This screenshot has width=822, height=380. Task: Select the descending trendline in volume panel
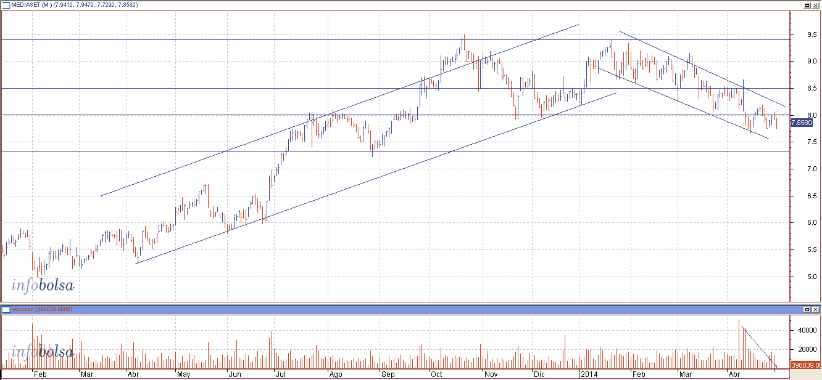coord(759,347)
